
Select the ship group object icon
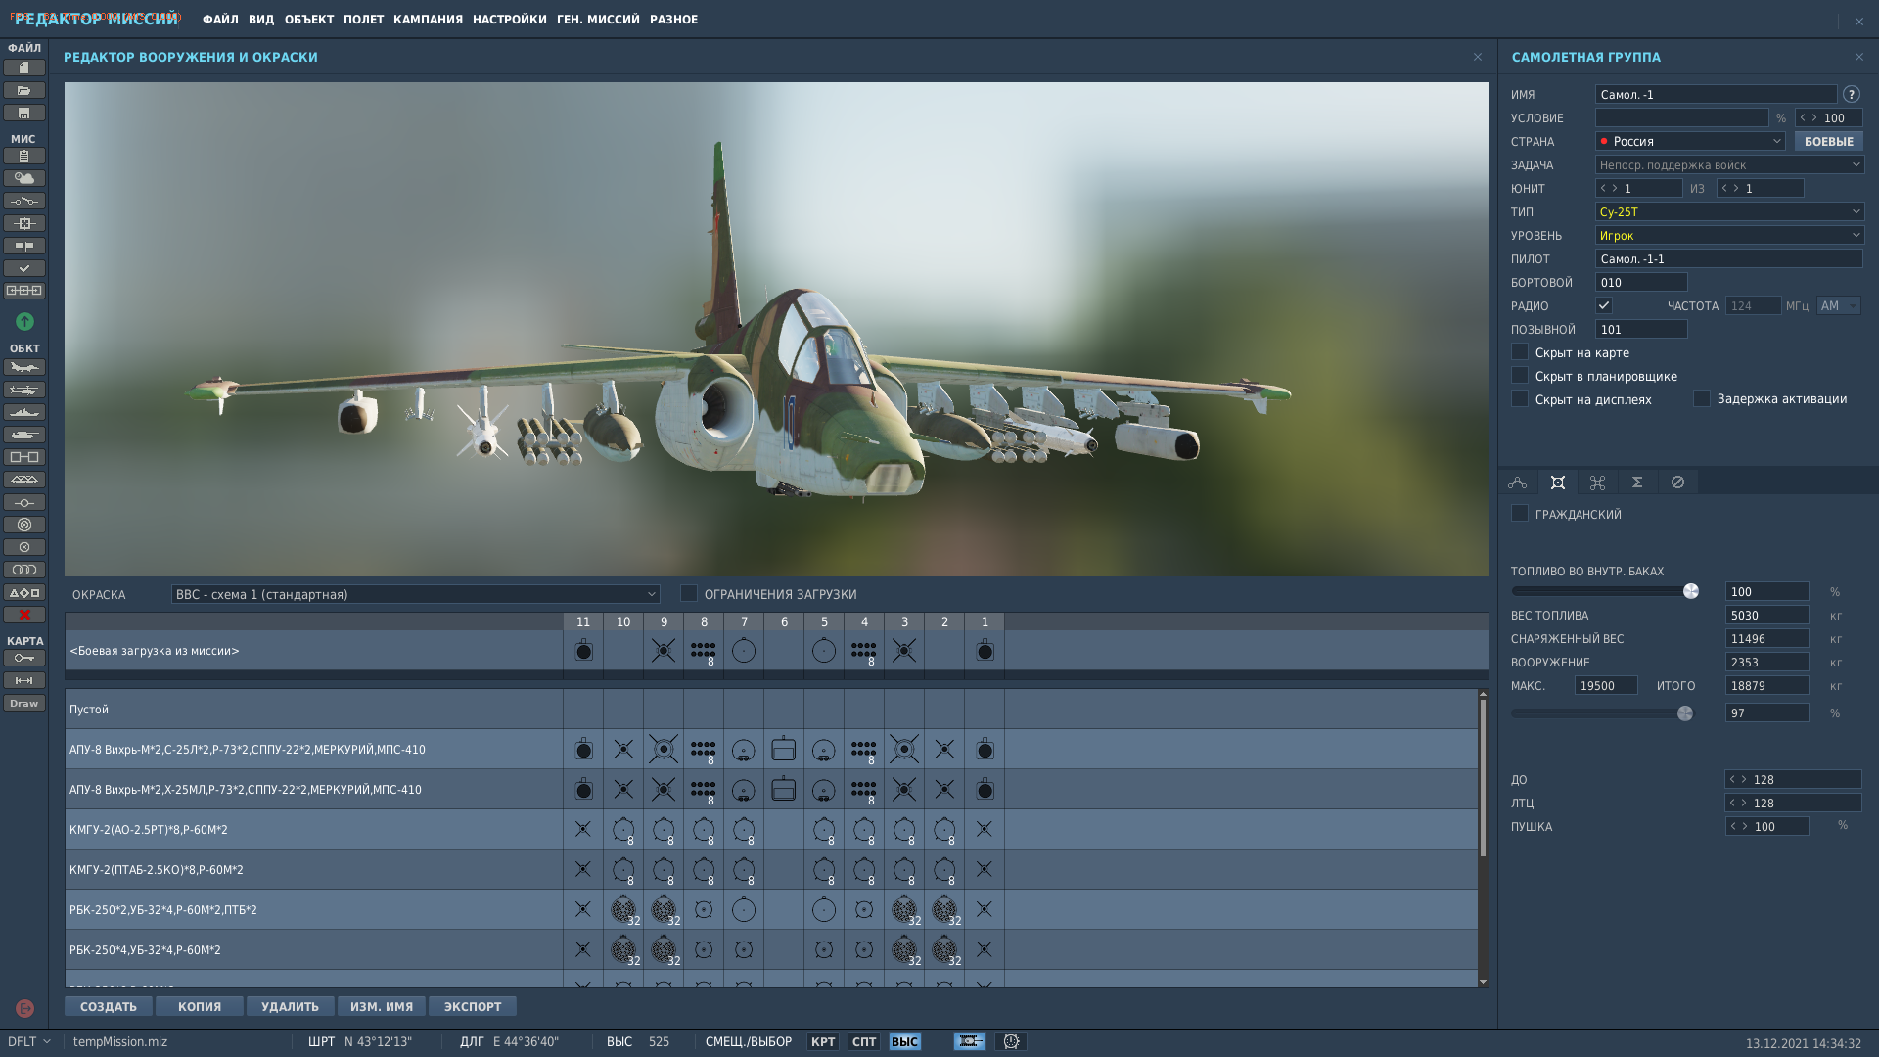click(24, 412)
